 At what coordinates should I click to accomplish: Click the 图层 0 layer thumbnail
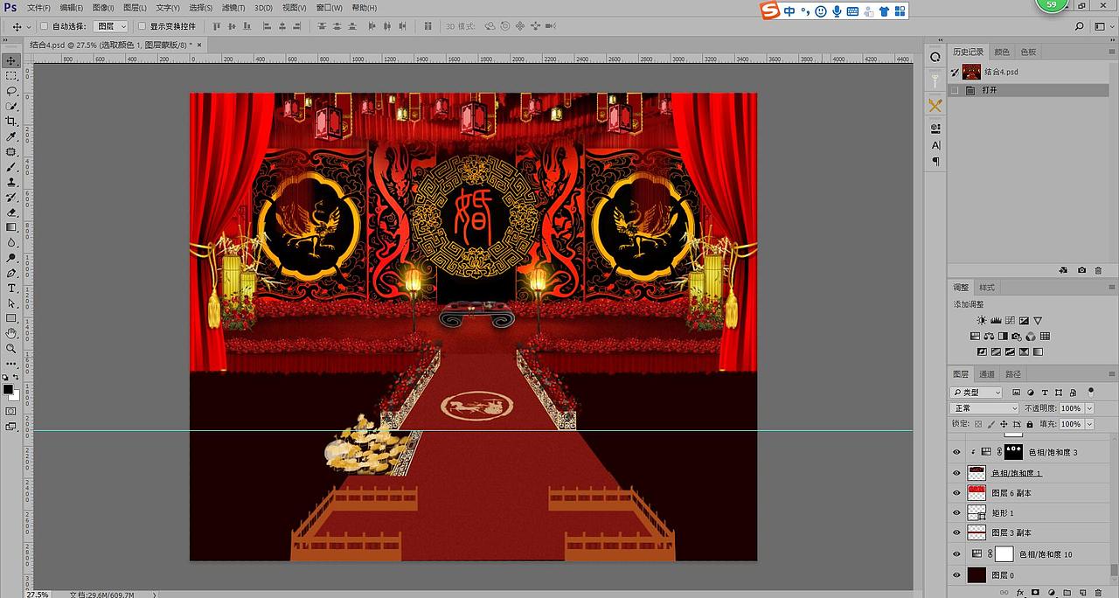pos(977,575)
